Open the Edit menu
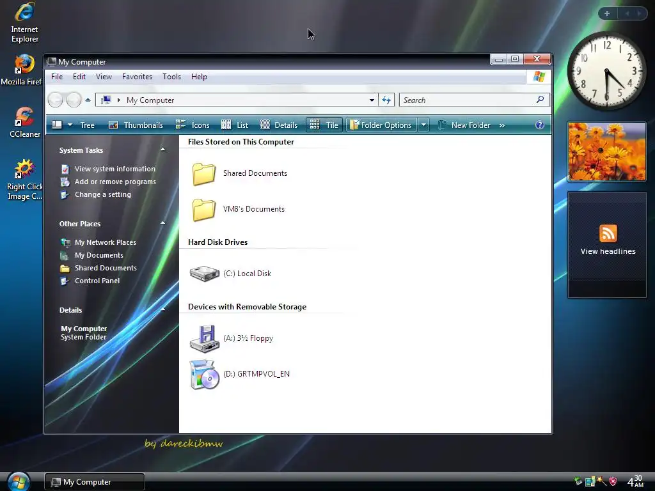 tap(79, 77)
